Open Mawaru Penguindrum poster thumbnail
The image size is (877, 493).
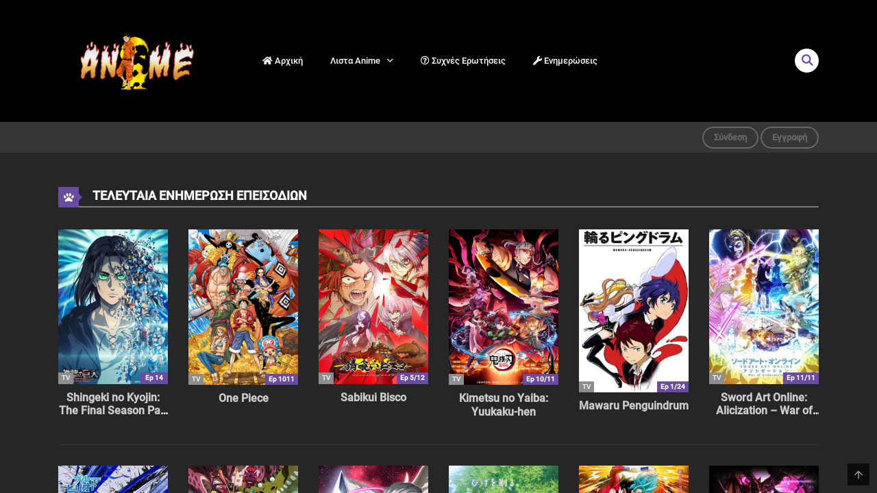coord(634,311)
